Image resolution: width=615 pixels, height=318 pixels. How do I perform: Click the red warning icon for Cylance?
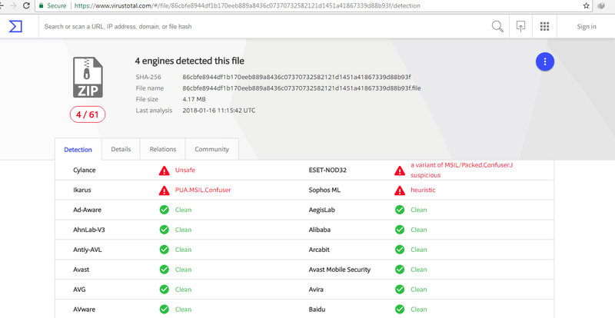[164, 171]
